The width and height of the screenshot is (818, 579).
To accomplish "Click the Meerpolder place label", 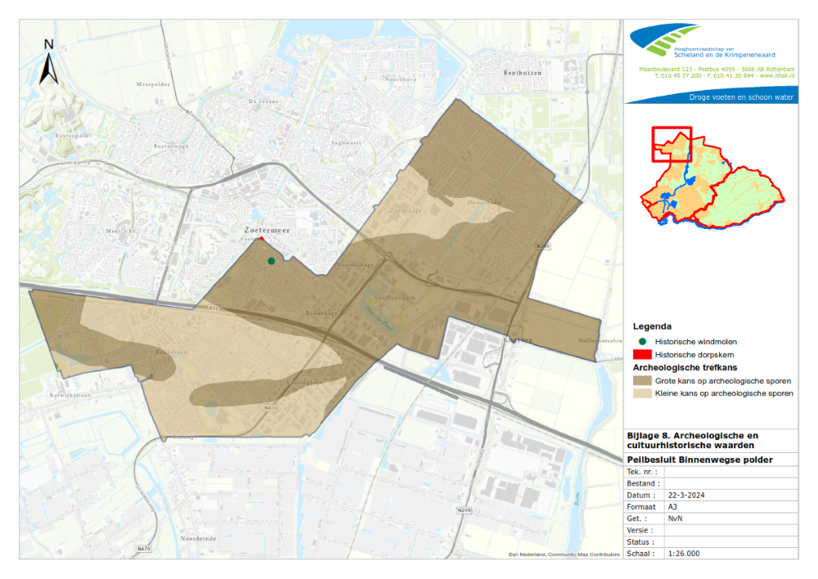I will point(152,83).
